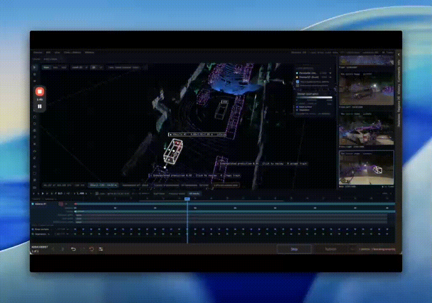This screenshot has width=432, height=303.
Task: Adjust the point size slider in overlay panel
Action: point(314,97)
